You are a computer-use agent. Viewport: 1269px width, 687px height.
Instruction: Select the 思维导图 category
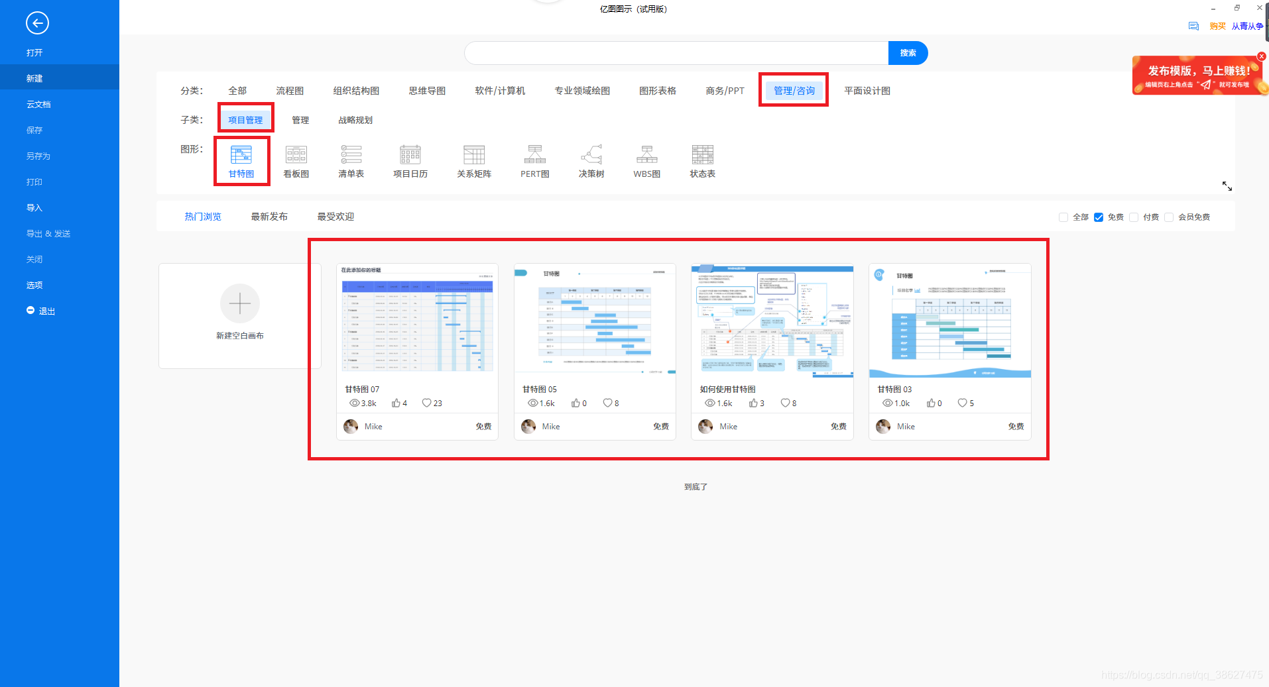(427, 91)
